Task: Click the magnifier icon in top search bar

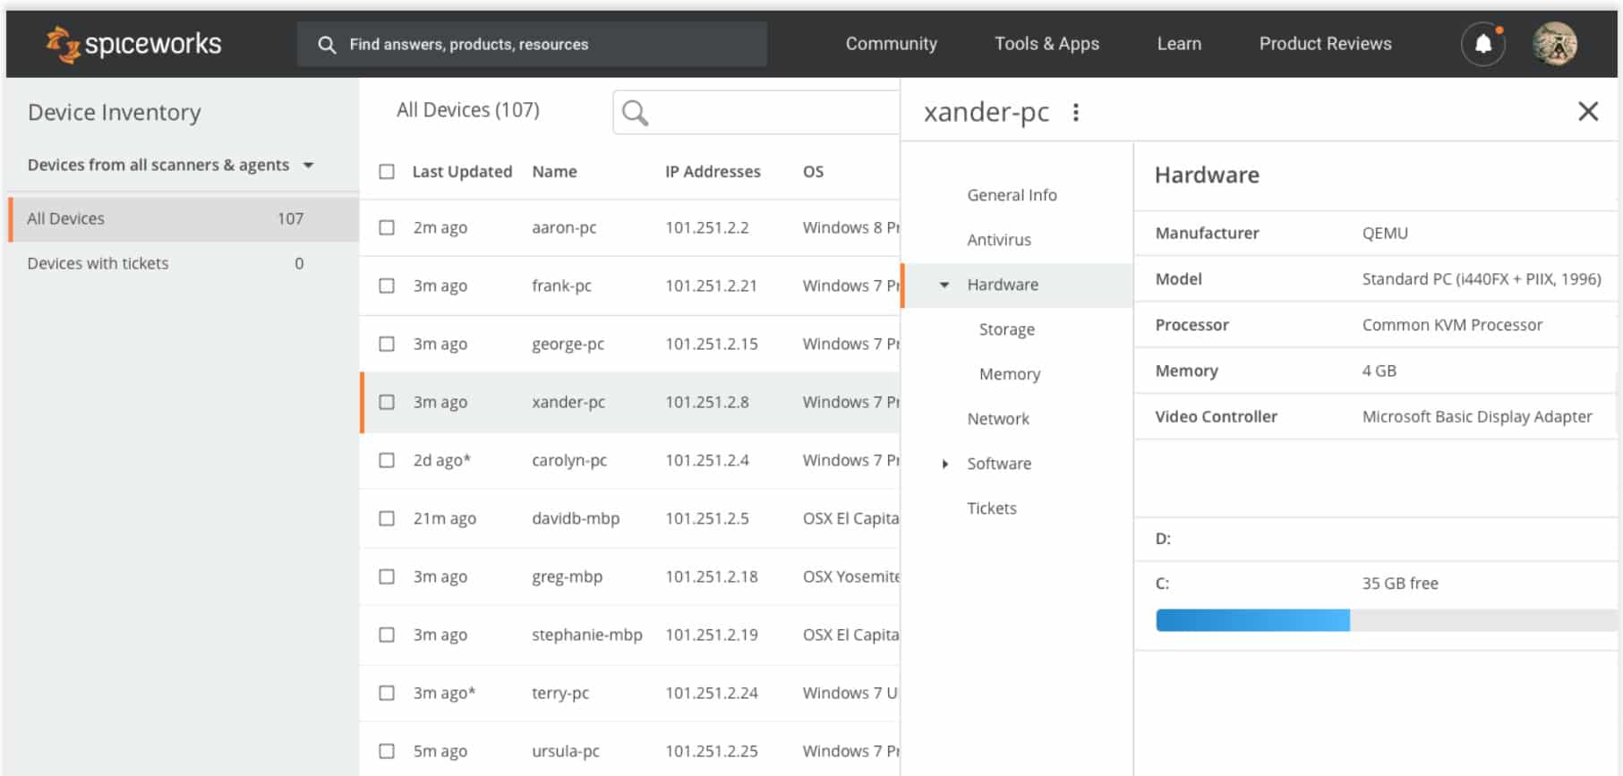Action: (327, 45)
